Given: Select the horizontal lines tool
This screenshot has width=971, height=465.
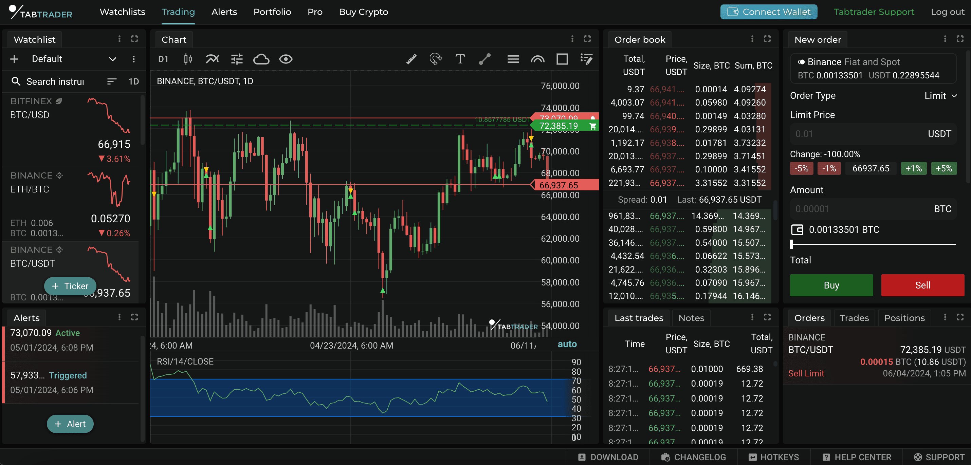Looking at the screenshot, I should [x=513, y=59].
